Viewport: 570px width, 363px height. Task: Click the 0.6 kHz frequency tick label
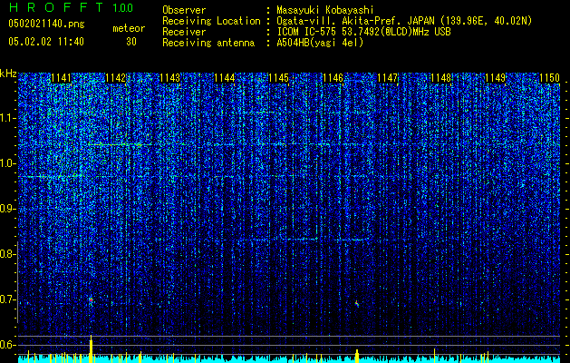pyautogui.click(x=8, y=345)
